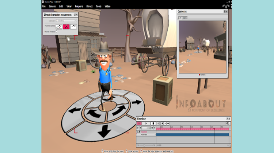
Task: Click the turn-left curved arrow on direction pad
Action: click(94, 113)
